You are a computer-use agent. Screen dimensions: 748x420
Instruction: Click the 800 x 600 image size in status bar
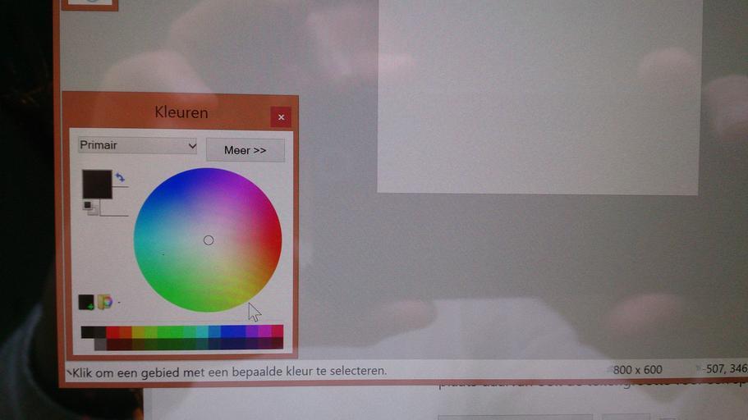click(x=637, y=370)
